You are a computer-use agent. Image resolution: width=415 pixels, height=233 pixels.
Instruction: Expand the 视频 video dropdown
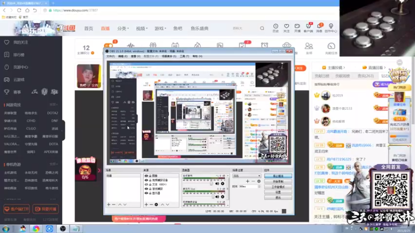tap(142, 28)
